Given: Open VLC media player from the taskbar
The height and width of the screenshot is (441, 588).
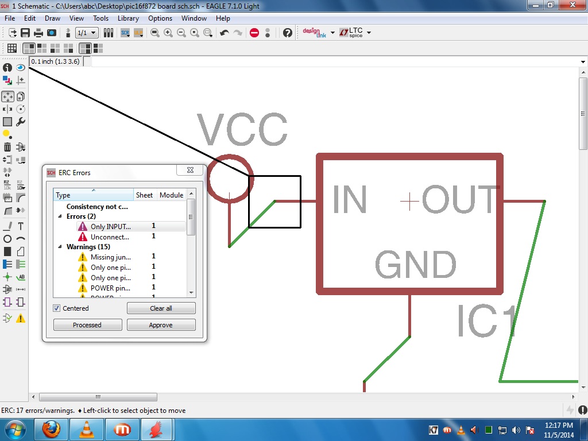Looking at the screenshot, I should (87, 430).
